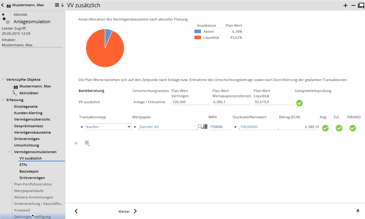Open Vermögensübersicht in the sidebar
This screenshot has height=219, width=365.
[32, 119]
